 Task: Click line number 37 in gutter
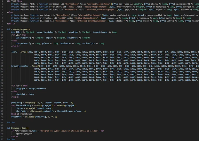2,103
